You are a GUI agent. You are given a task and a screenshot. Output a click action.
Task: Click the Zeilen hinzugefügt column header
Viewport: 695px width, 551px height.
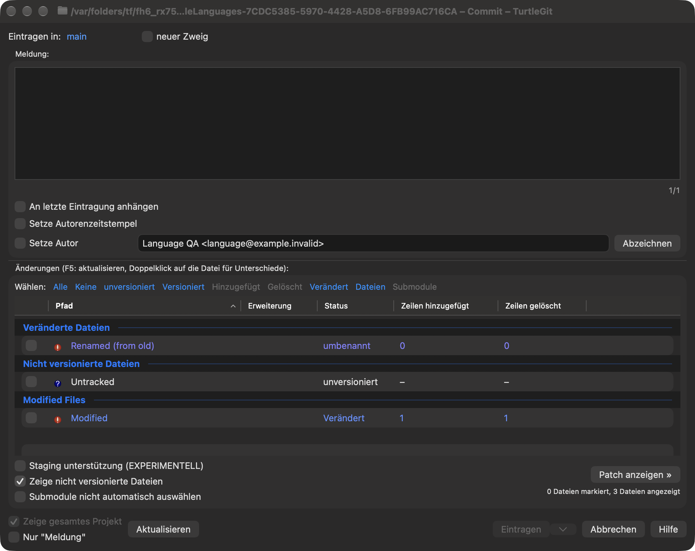[x=446, y=306]
